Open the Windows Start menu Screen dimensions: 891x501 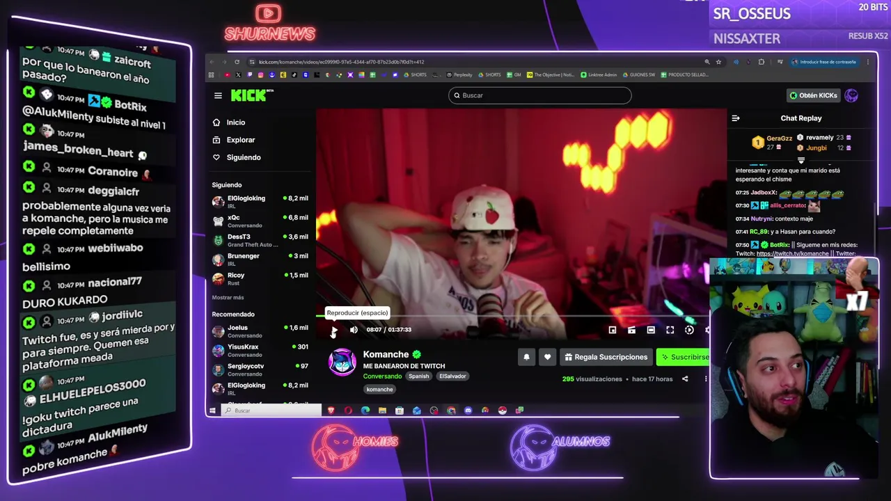[213, 411]
